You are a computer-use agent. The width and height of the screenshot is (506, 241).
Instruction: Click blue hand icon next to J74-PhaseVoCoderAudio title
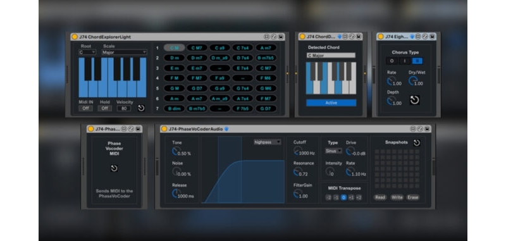(x=226, y=129)
